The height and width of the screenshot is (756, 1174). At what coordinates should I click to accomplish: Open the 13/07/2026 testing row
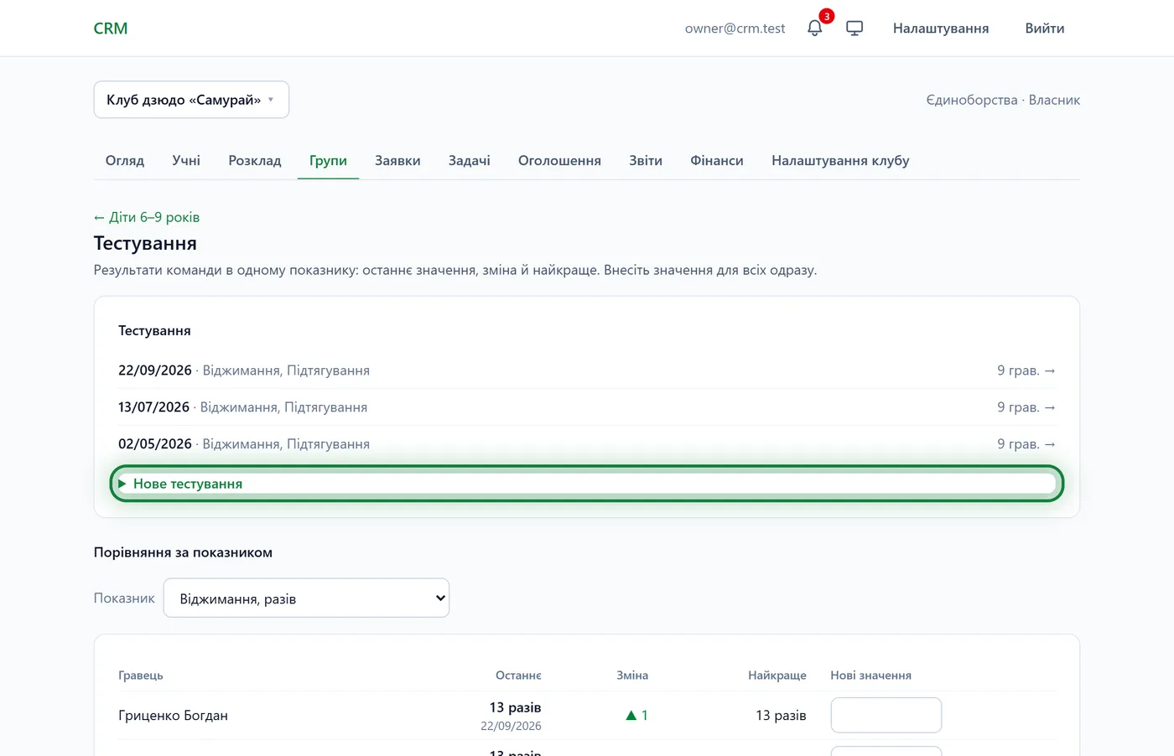point(587,407)
